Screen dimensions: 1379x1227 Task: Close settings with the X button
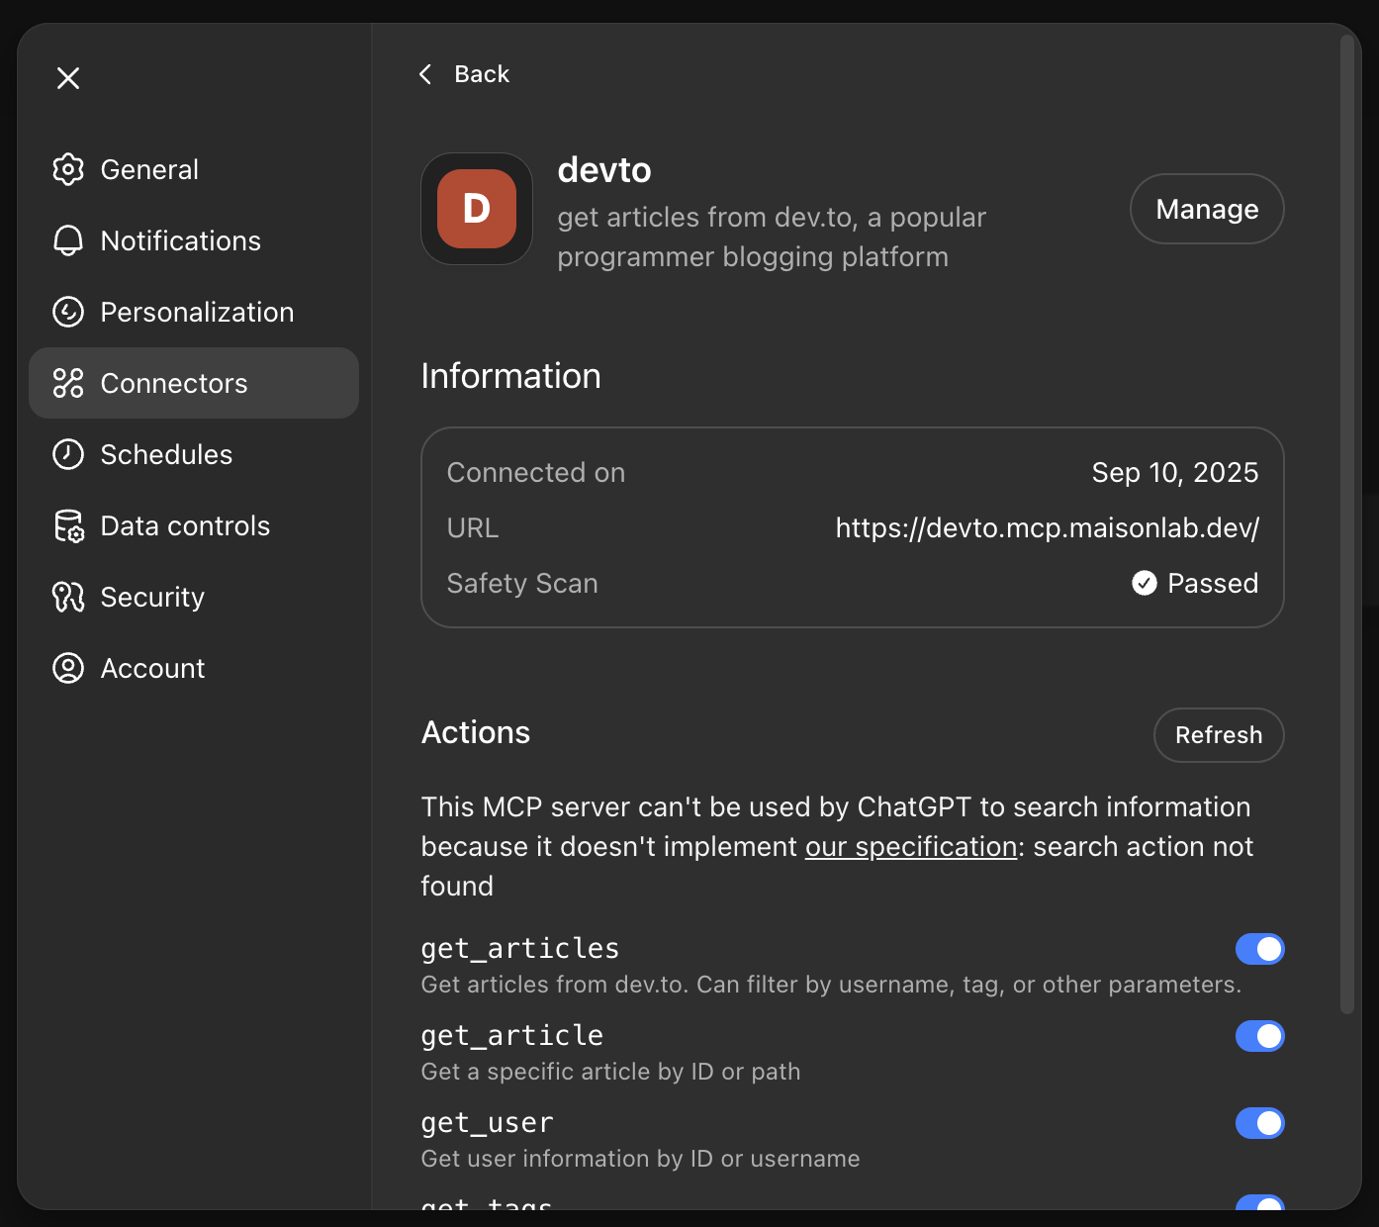point(67,77)
